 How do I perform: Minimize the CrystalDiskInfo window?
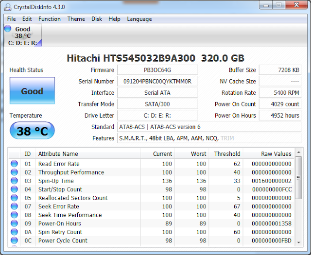pos(266,5)
